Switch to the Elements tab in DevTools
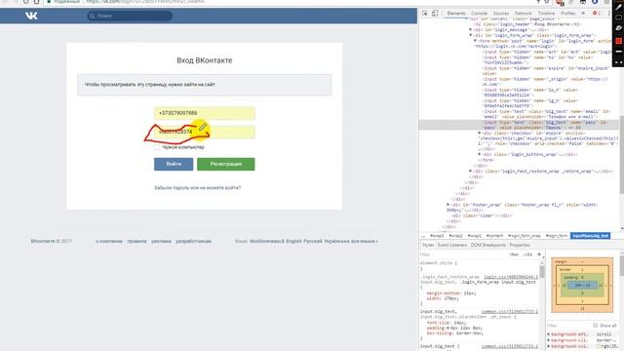 click(x=456, y=13)
